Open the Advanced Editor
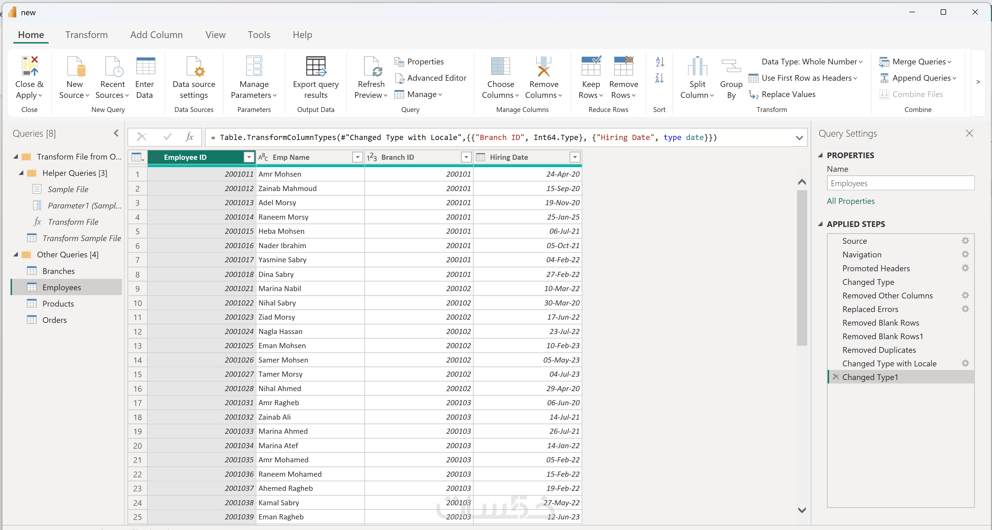The height and width of the screenshot is (530, 992). pos(436,78)
